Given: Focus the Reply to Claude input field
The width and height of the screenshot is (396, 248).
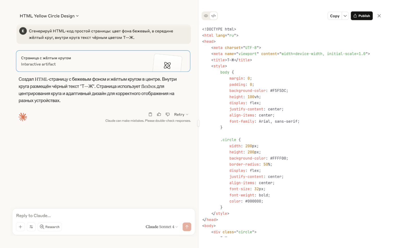Looking at the screenshot, I should click(104, 216).
